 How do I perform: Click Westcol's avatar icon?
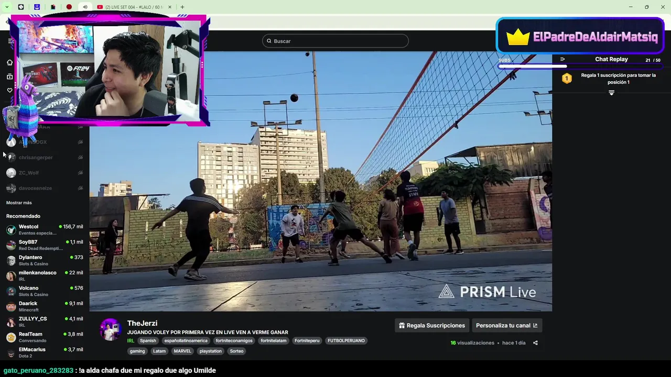point(11,230)
